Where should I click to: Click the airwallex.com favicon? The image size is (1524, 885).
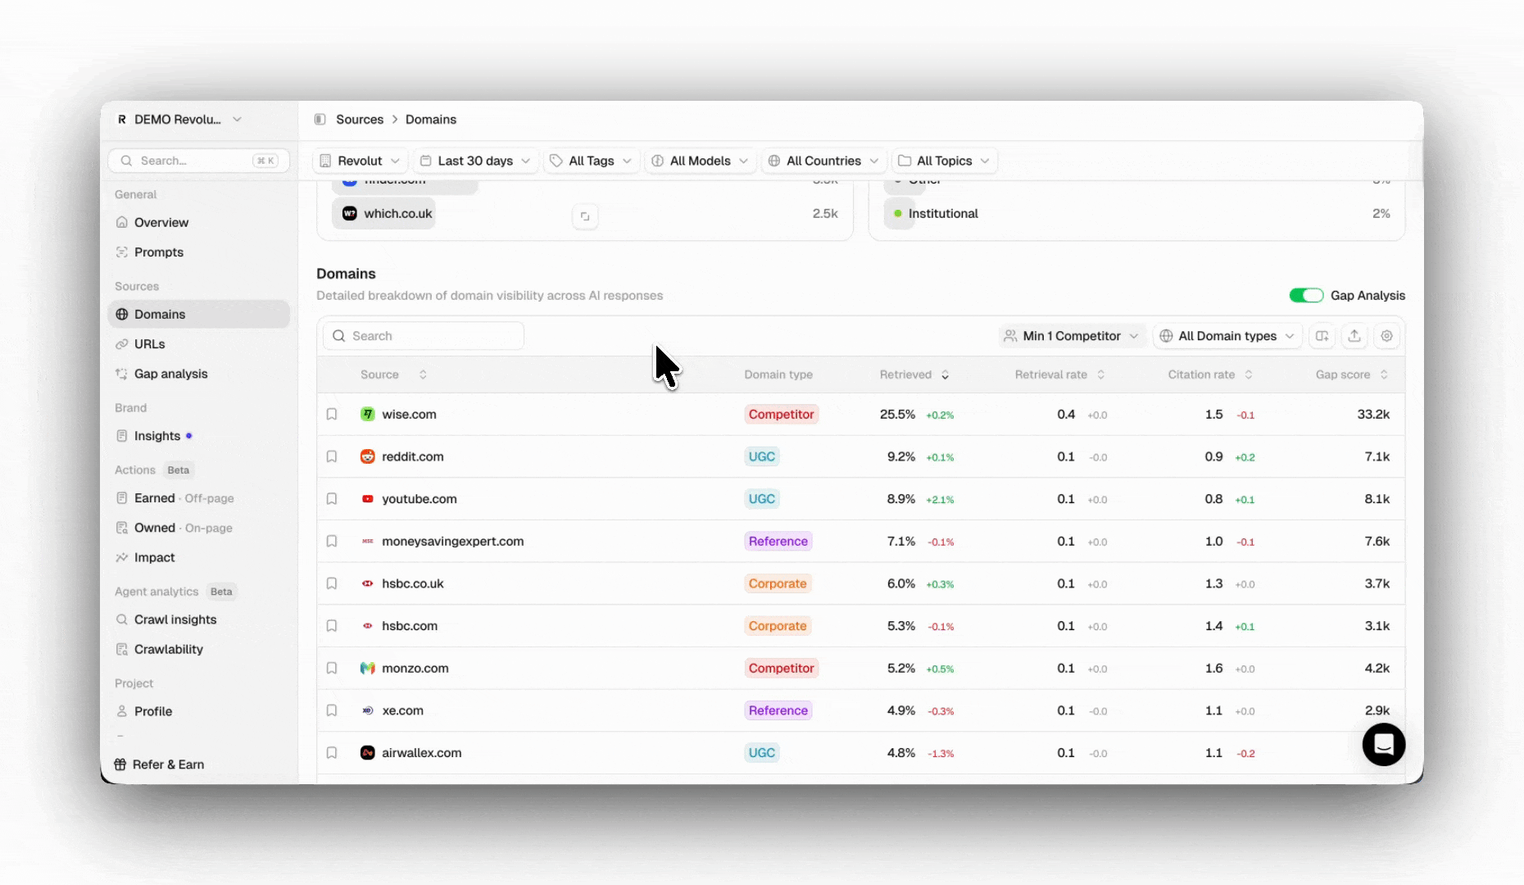point(368,753)
